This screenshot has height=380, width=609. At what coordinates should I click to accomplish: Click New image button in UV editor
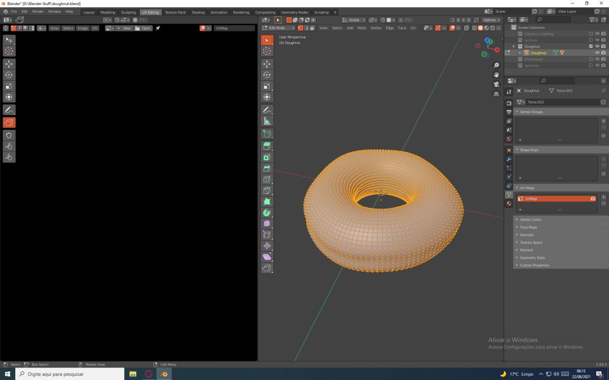tap(124, 28)
